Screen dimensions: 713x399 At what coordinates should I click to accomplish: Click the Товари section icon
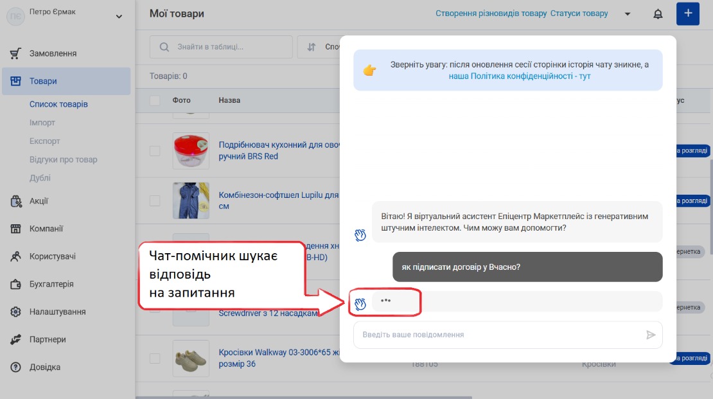click(x=15, y=81)
